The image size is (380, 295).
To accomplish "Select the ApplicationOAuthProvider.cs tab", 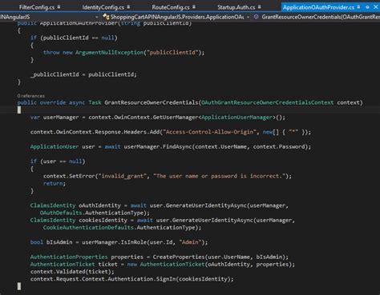I will [x=318, y=7].
